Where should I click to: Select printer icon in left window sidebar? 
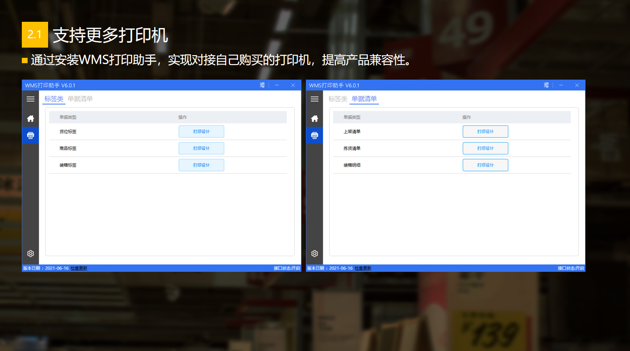coord(30,135)
